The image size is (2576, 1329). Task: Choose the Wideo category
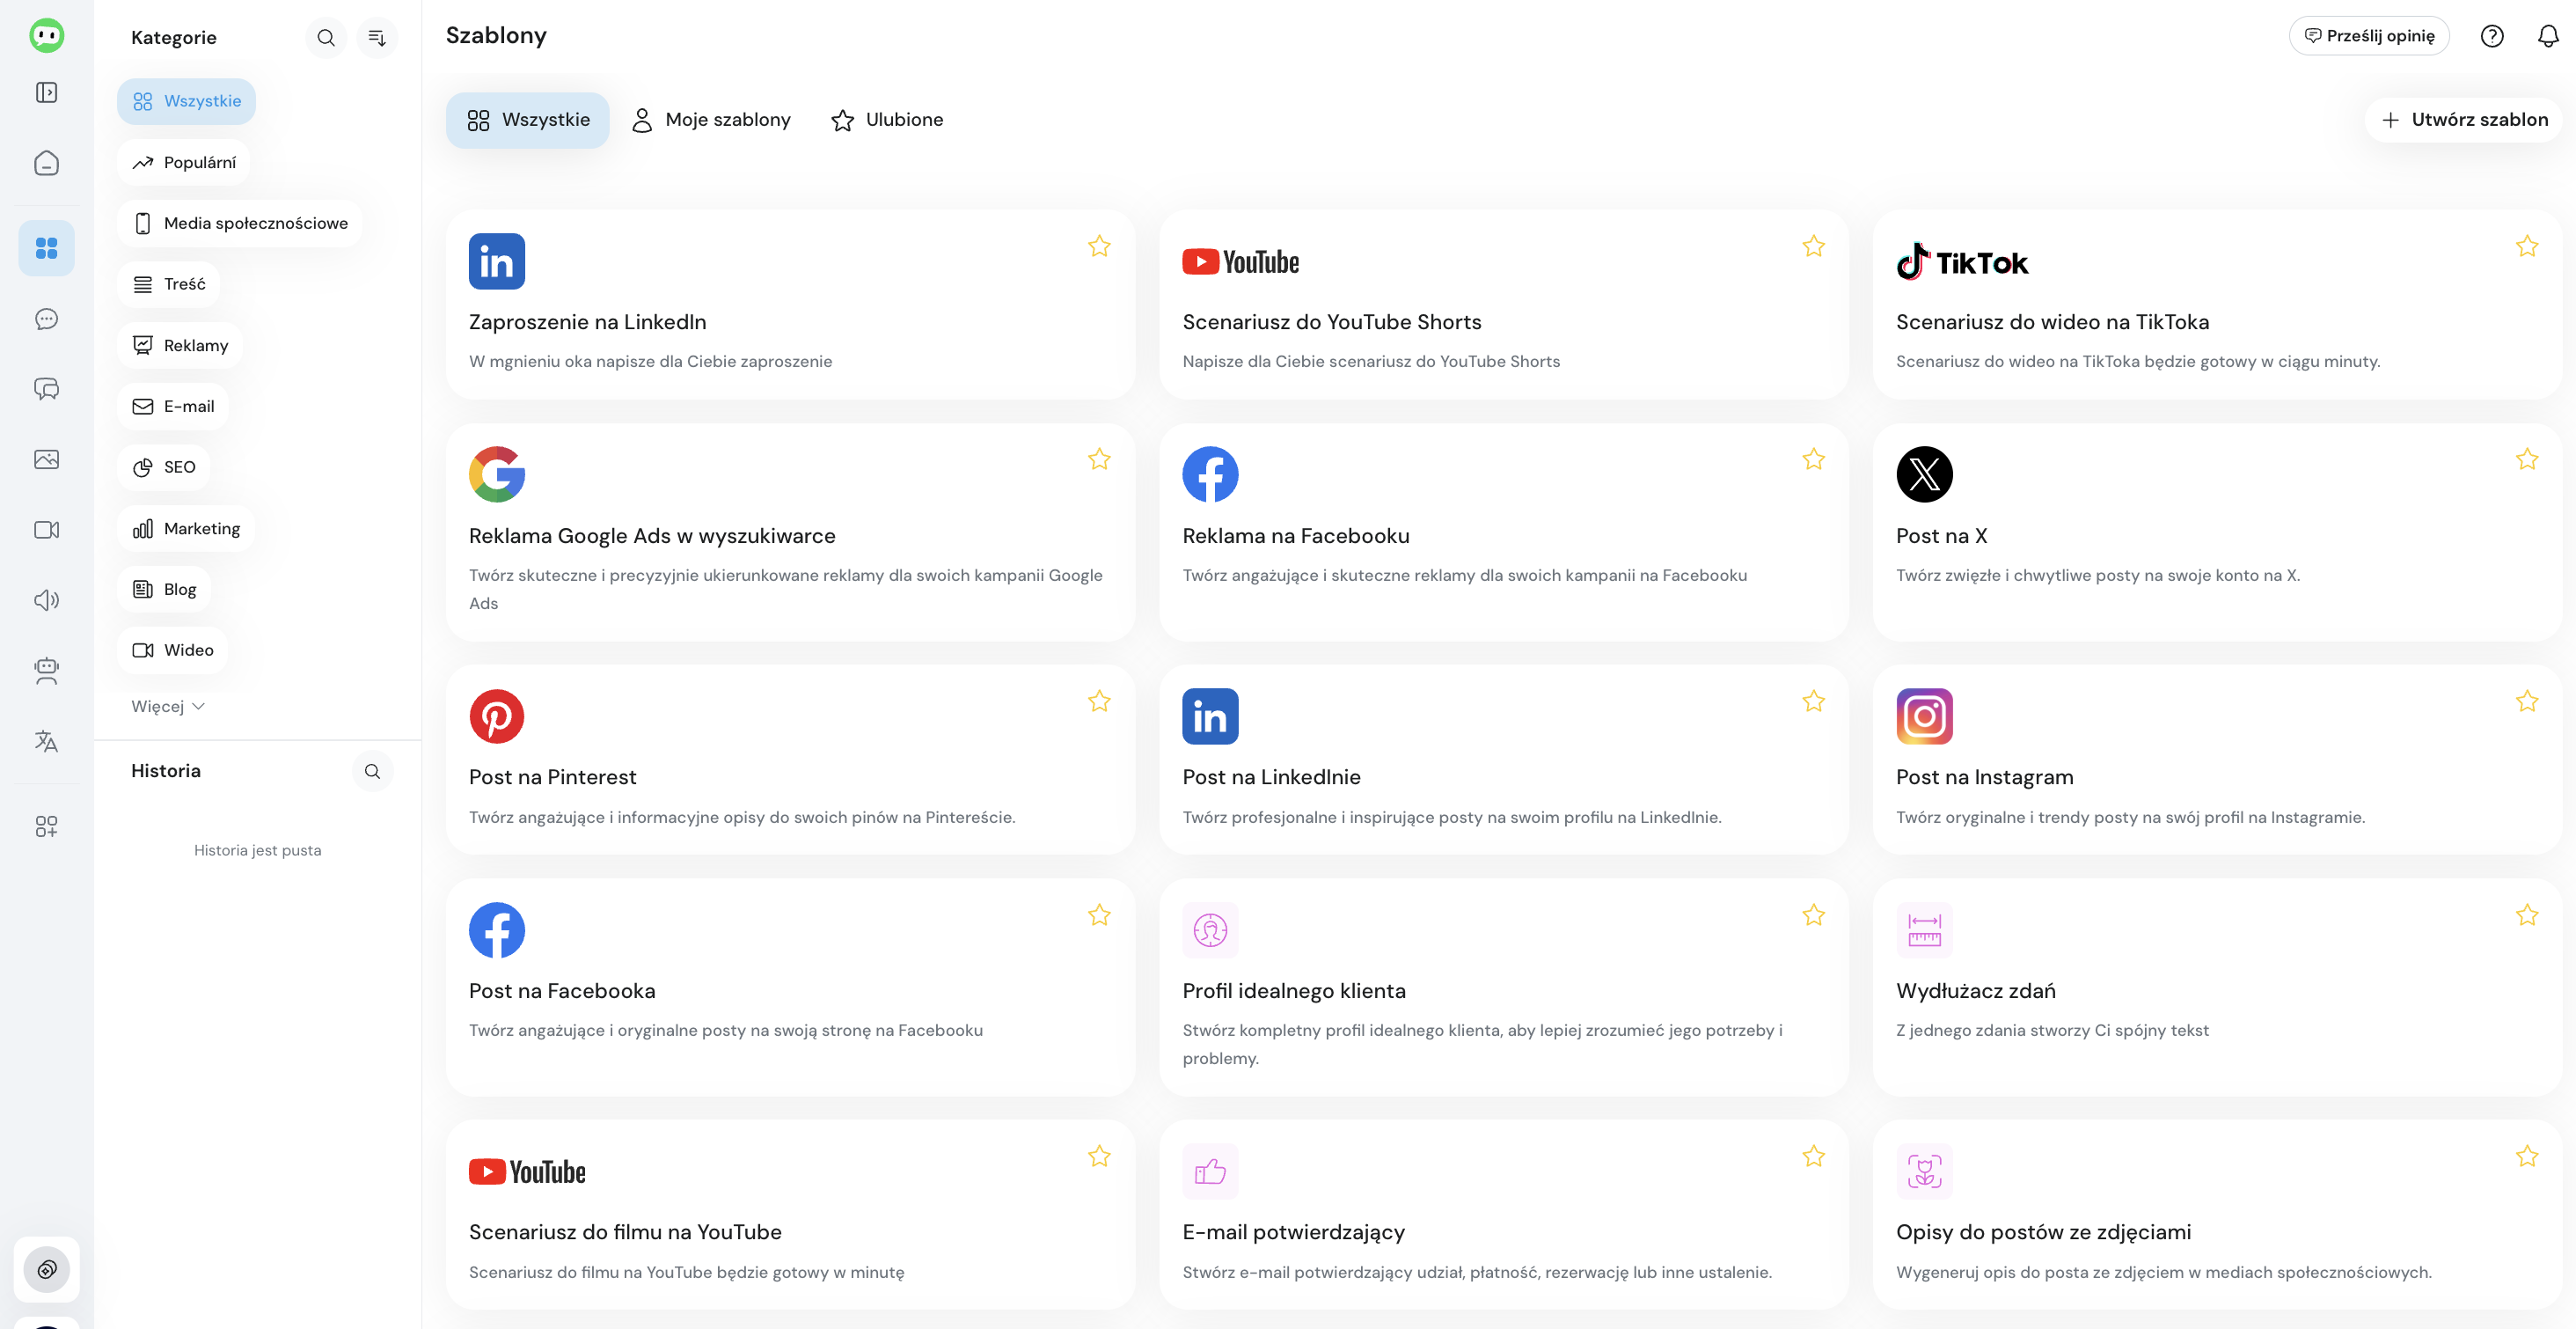[173, 650]
